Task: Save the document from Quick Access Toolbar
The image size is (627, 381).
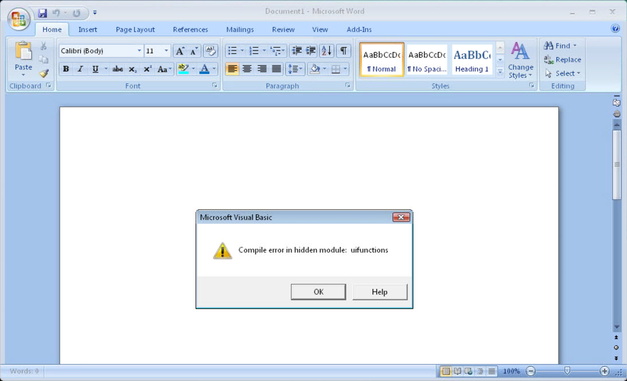Action: point(42,13)
